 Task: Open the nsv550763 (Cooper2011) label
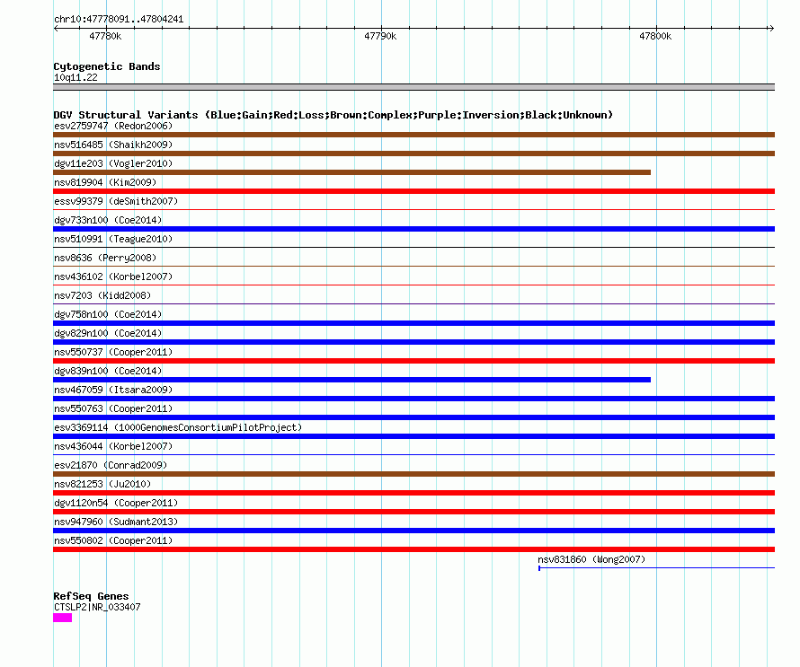point(113,408)
